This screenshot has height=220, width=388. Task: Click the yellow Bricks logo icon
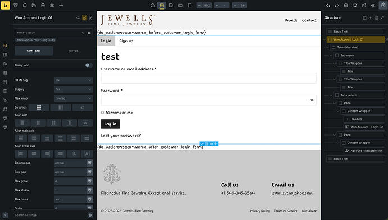pos(5,5)
